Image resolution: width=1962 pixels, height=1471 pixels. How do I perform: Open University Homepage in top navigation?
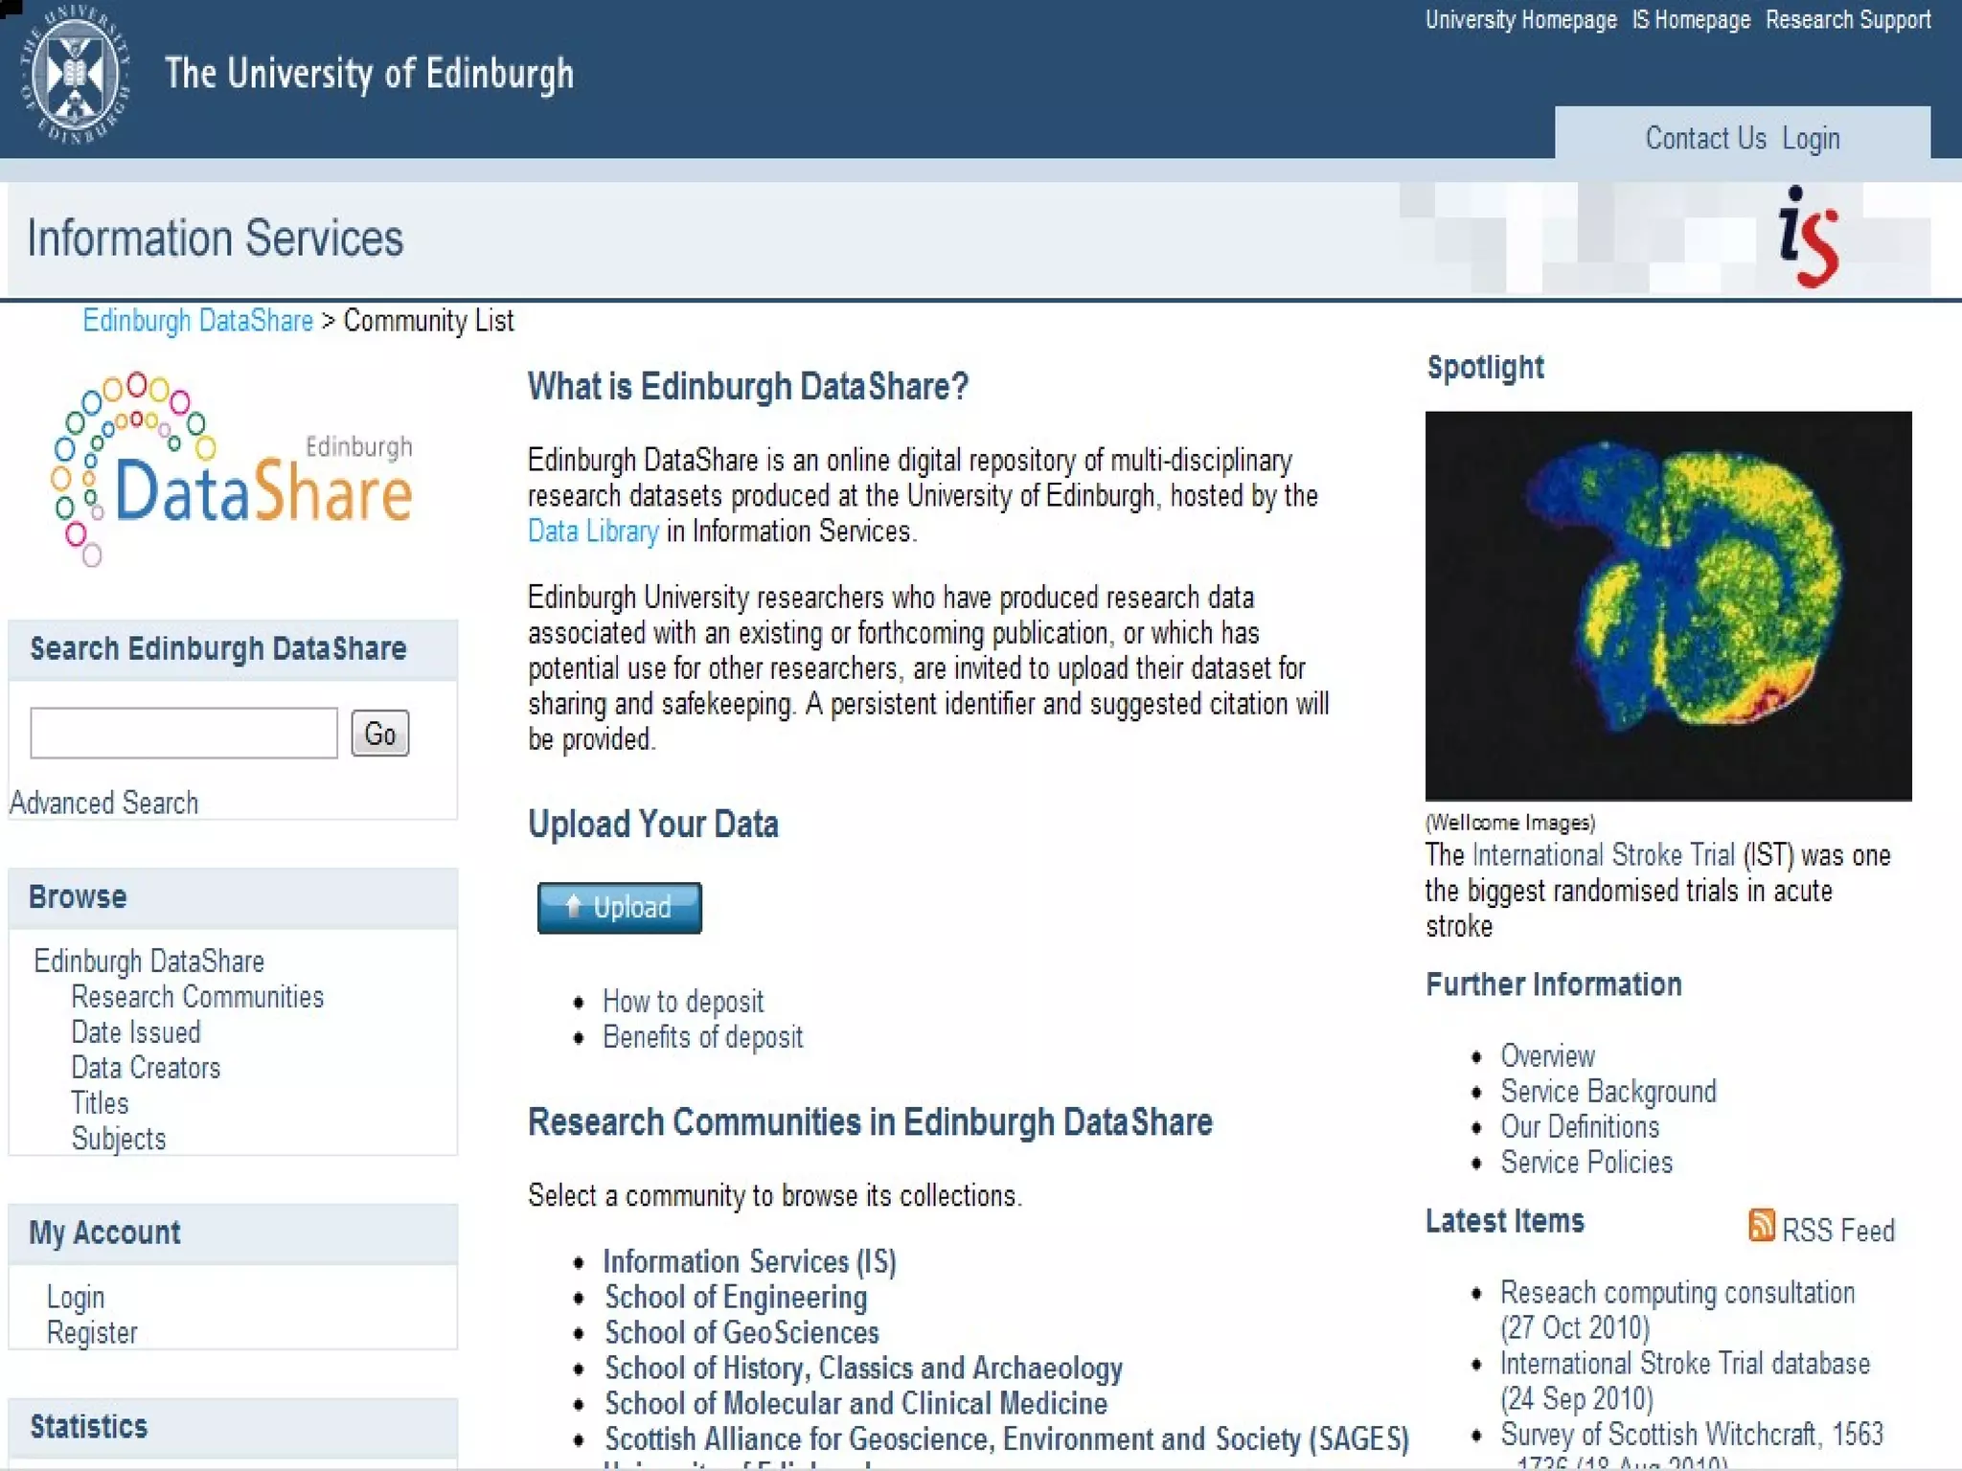click(1520, 20)
